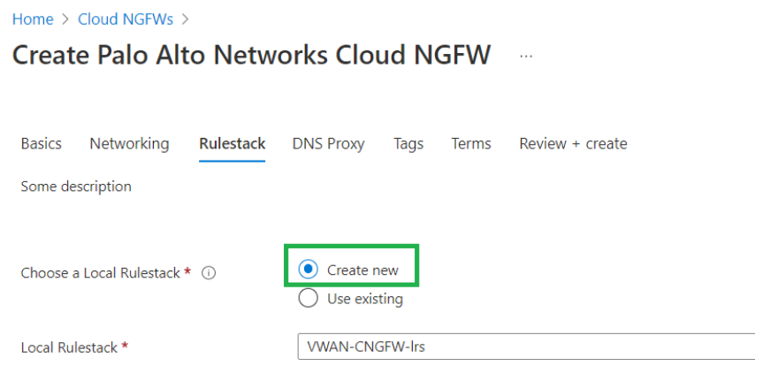The image size is (778, 381).
Task: Click the breadcrumb chevron after Cloud NGFWs
Action: pyautogui.click(x=184, y=19)
